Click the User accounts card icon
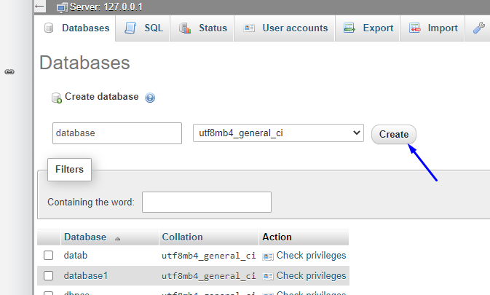Screen dimensions: 490x295 249,28
